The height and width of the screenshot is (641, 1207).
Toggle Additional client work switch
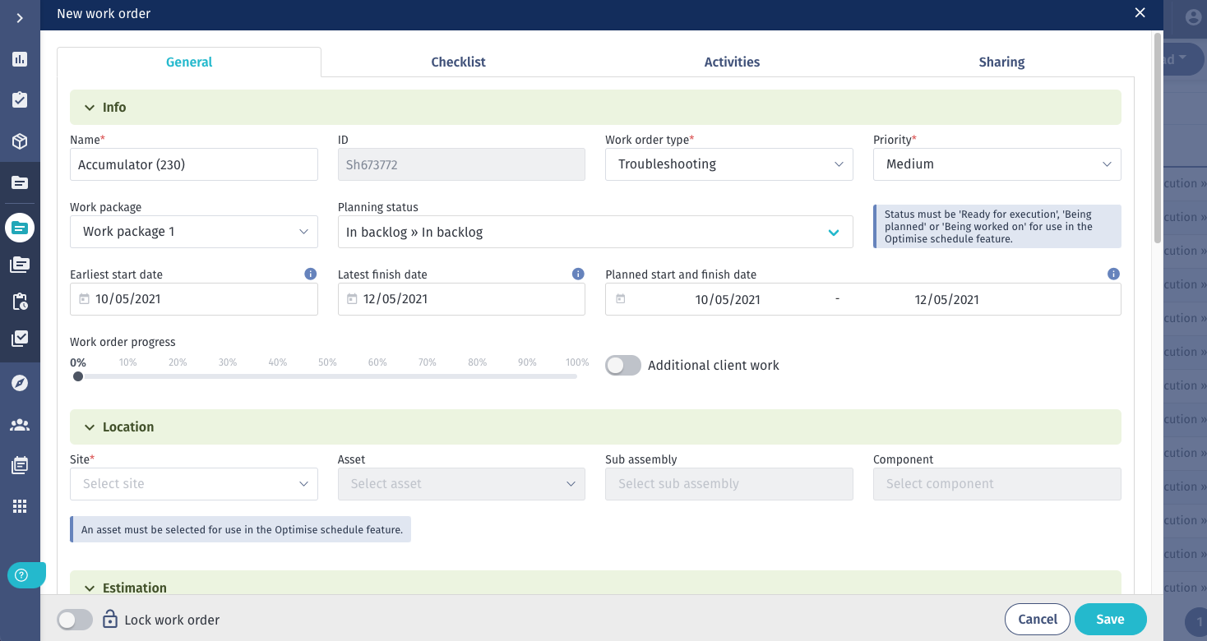coord(623,365)
